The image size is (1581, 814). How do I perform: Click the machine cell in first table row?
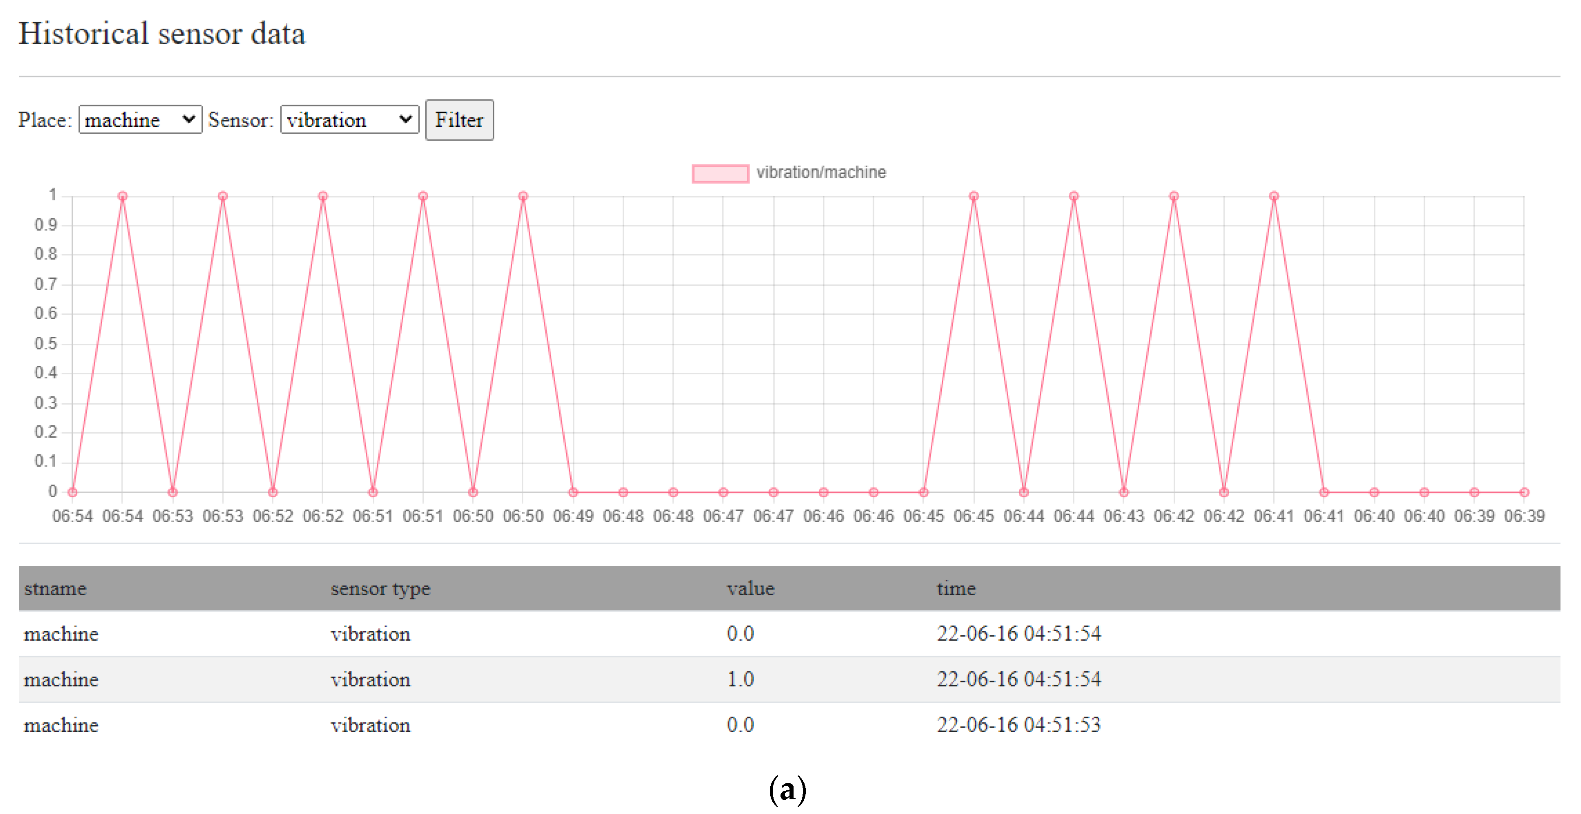[x=61, y=634]
